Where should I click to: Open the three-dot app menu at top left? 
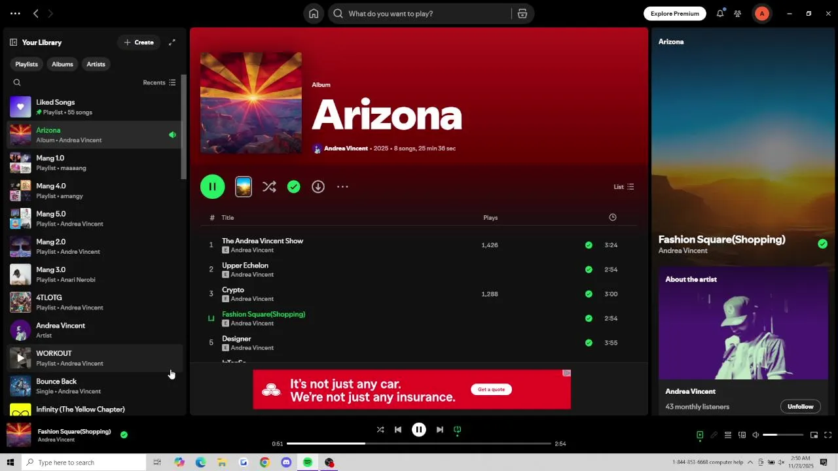coord(15,14)
